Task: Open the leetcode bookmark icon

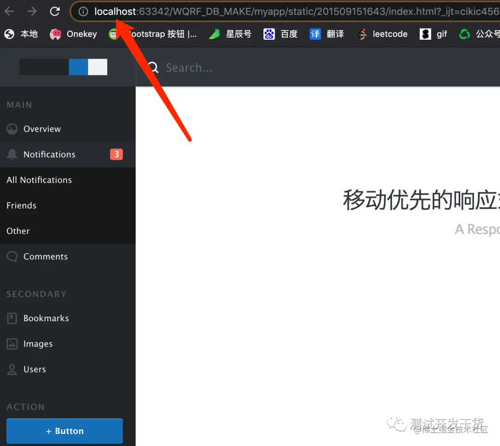Action: pyautogui.click(x=362, y=34)
